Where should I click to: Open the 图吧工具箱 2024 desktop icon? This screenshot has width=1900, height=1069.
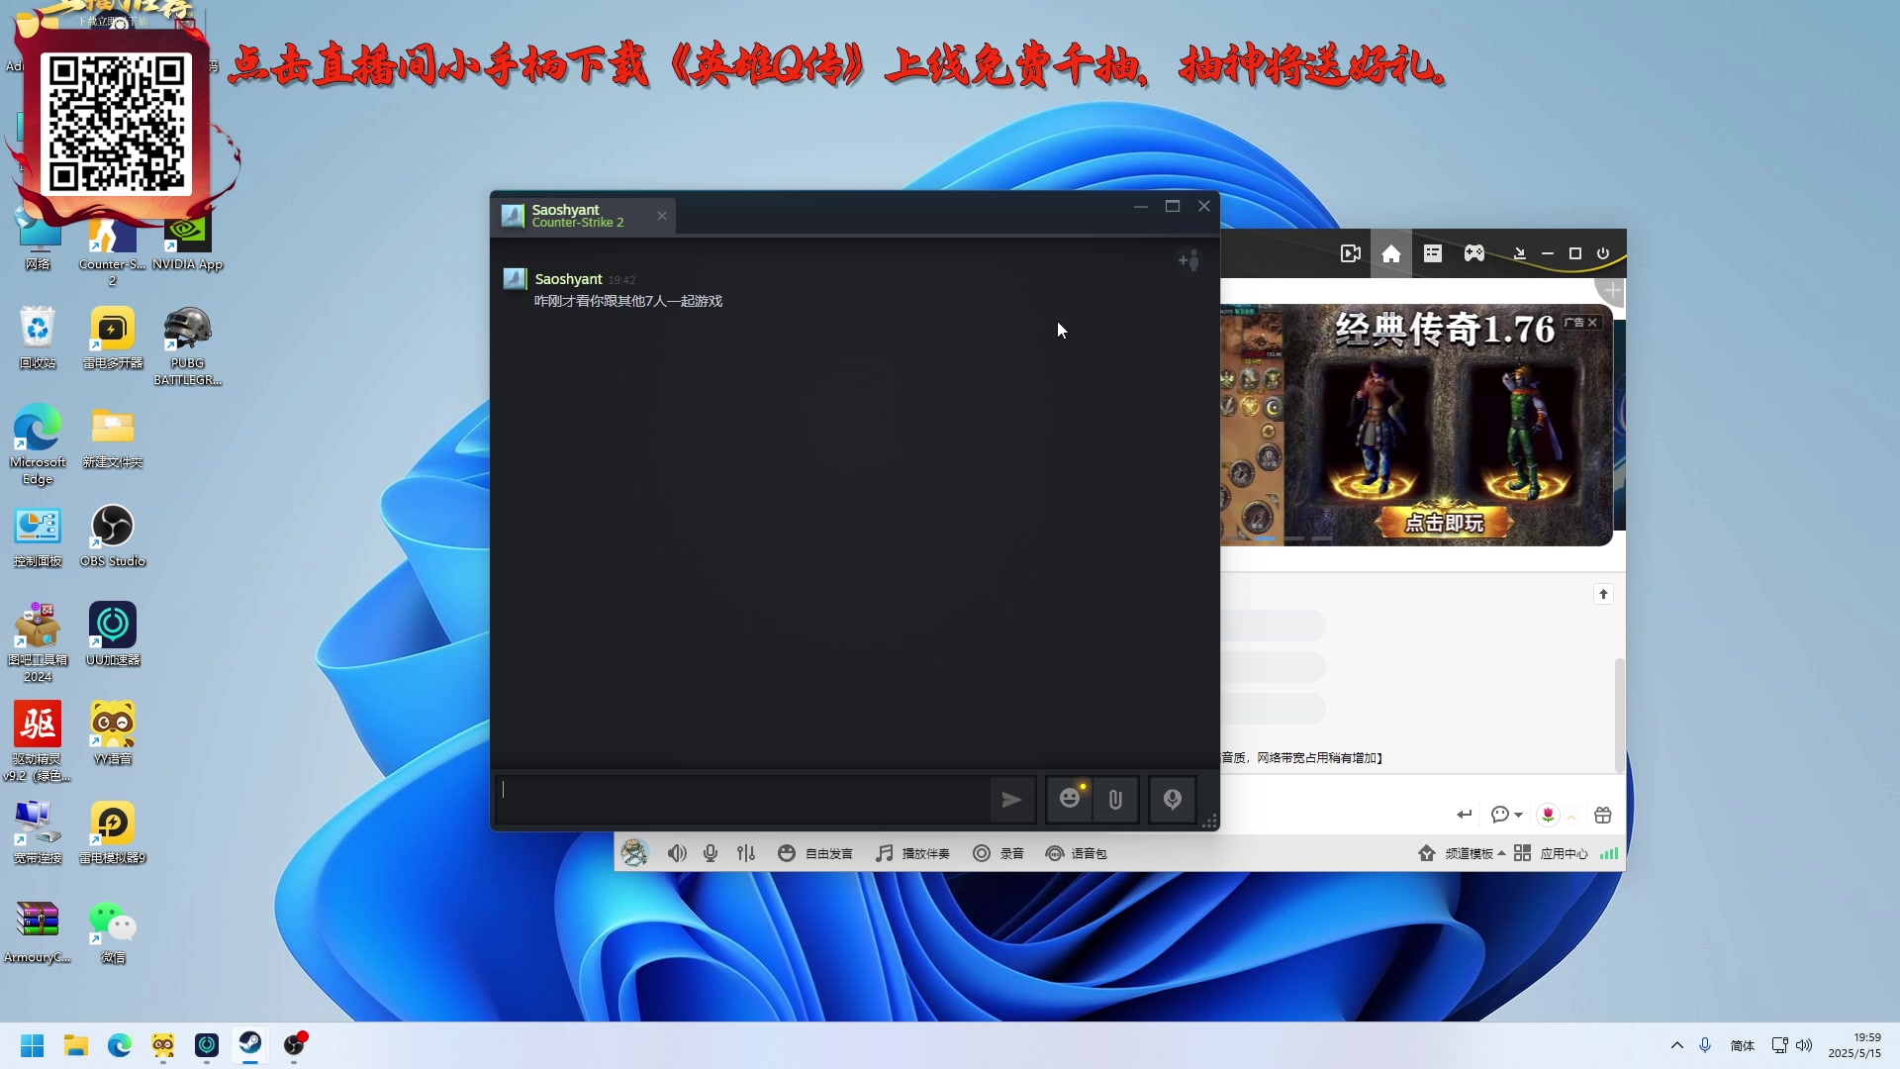[x=38, y=642]
